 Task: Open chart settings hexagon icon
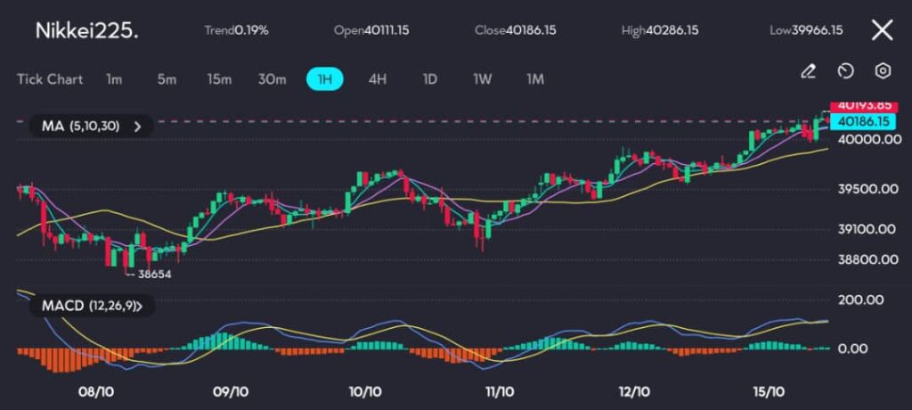pyautogui.click(x=883, y=71)
